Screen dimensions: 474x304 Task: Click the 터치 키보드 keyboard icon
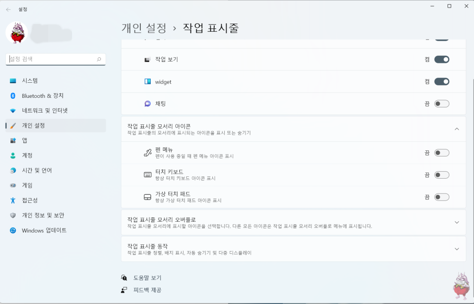[147, 174]
